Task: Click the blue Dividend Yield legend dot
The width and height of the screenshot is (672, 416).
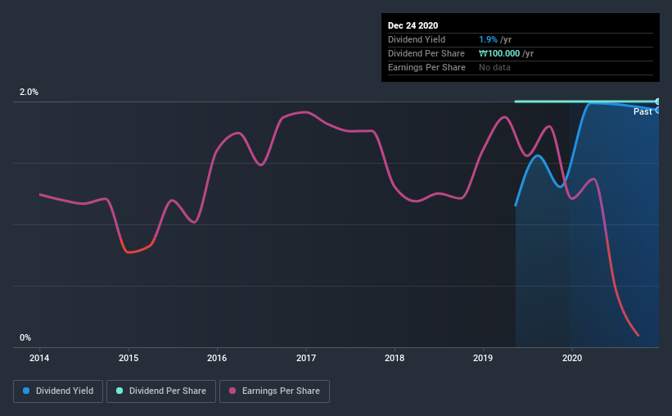Action: pos(26,391)
